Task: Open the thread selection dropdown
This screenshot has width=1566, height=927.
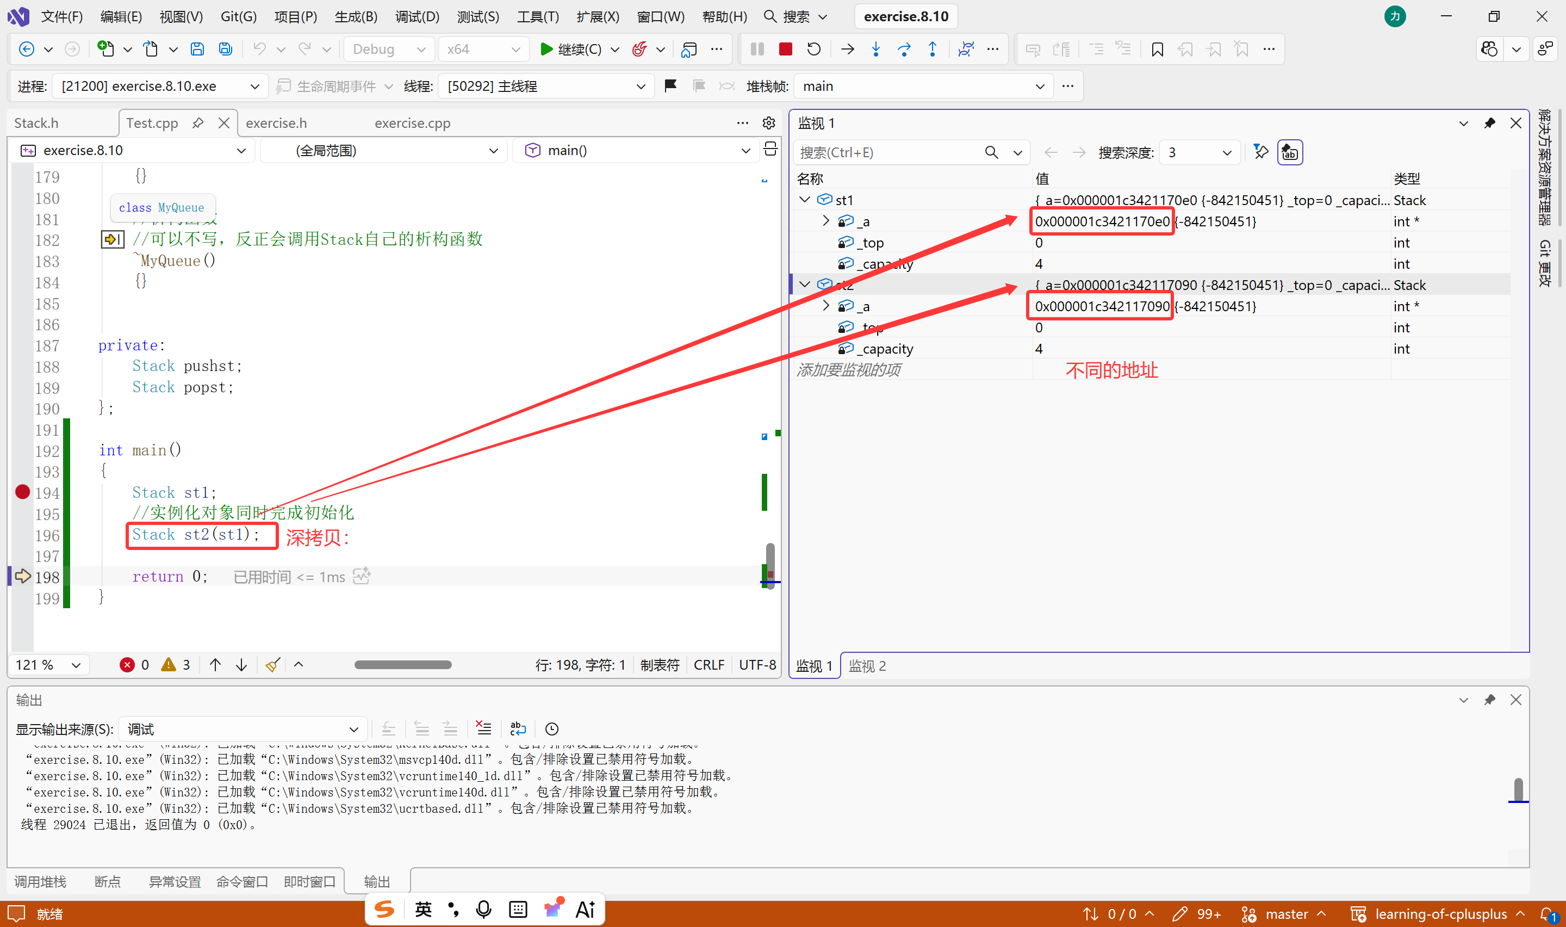Action: 545,85
